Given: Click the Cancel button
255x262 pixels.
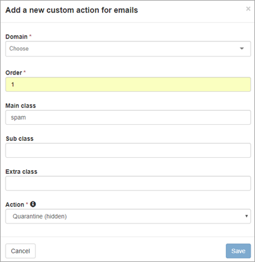Looking at the screenshot, I should (20, 251).
